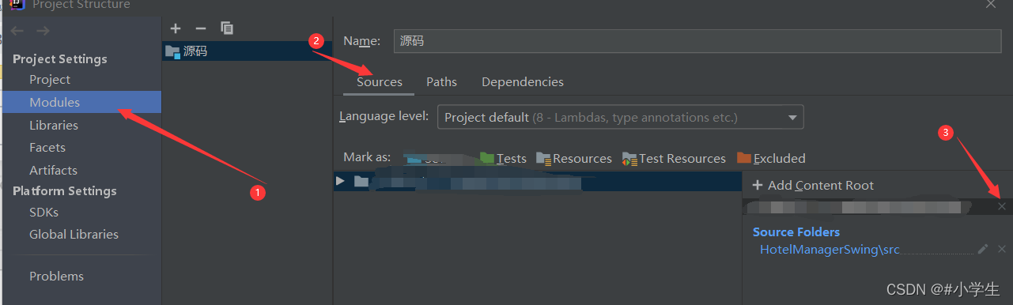
Task: Focus the module Name input field
Action: coord(698,40)
